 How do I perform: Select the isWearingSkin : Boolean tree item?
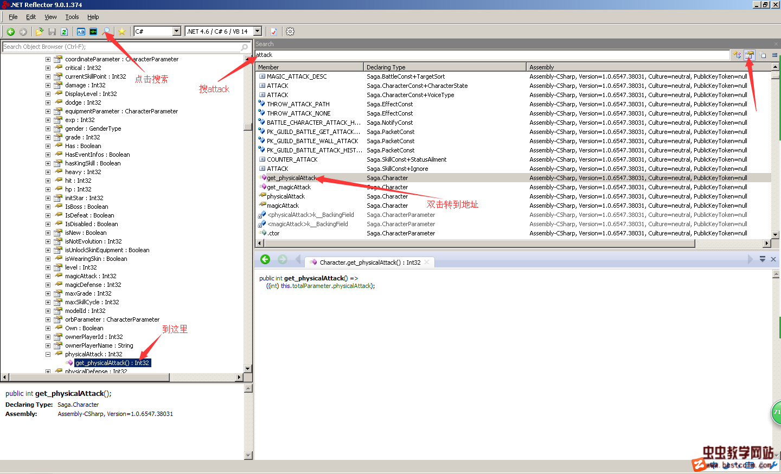pyautogui.click(x=96, y=259)
